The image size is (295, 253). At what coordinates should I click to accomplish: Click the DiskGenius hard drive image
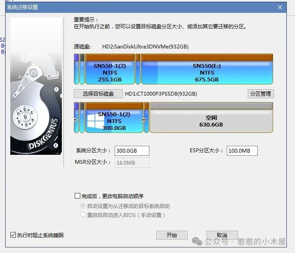[x=36, y=86]
